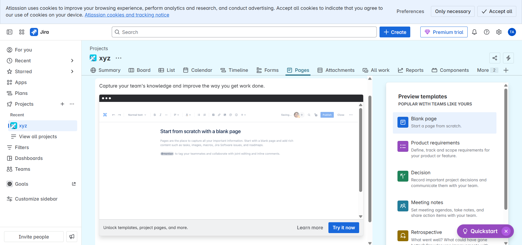Expand the Starred submenu chevron
Screen dimensions: 522x245
(x=72, y=72)
